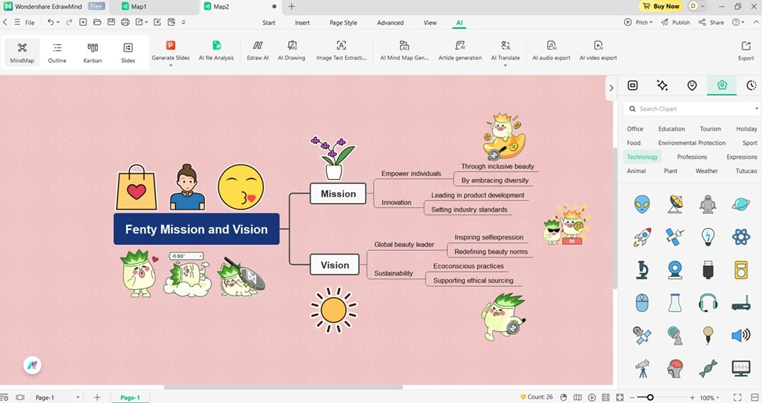Choose AI video export

[x=598, y=51]
